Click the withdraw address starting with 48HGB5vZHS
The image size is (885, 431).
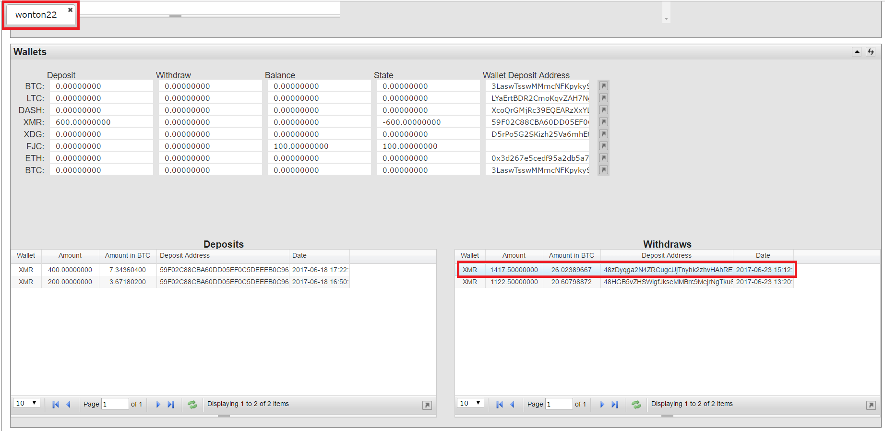click(667, 282)
